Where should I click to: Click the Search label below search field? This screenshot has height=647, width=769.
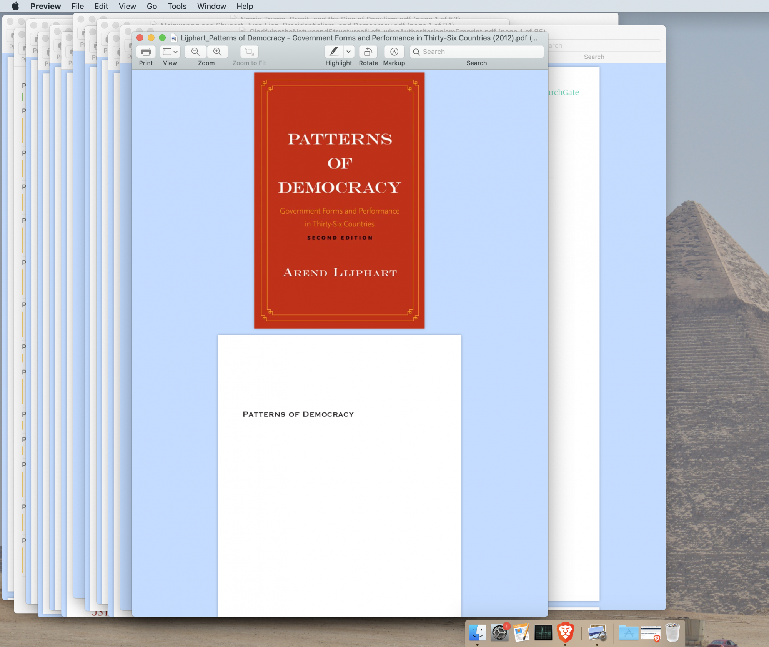pos(477,63)
